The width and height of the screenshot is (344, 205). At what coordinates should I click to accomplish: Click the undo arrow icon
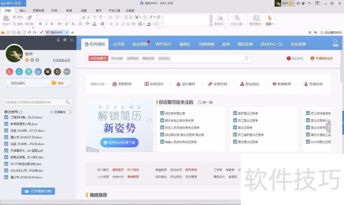pos(29,33)
